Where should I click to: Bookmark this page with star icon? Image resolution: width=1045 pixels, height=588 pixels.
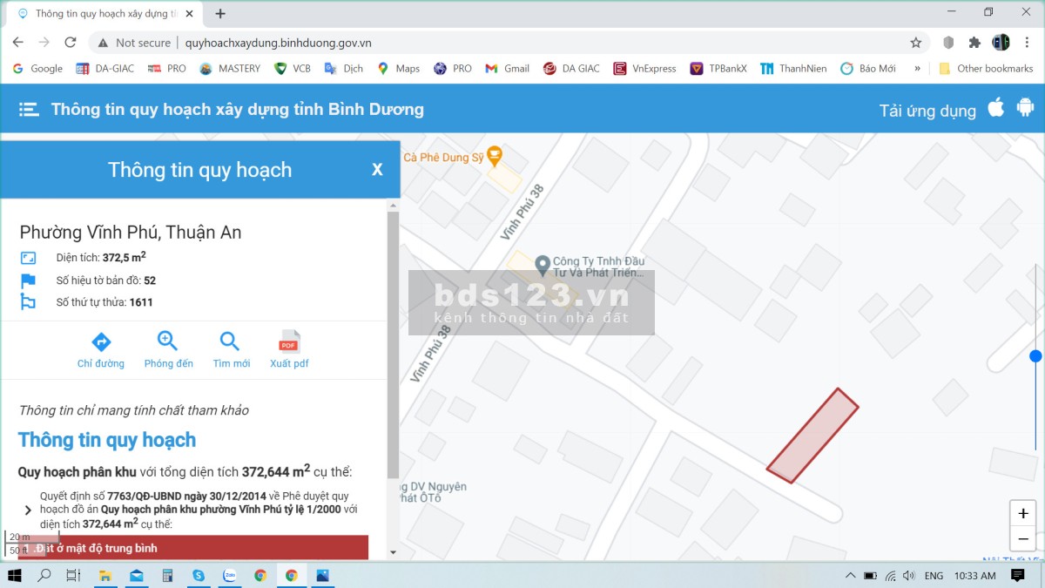coord(915,42)
